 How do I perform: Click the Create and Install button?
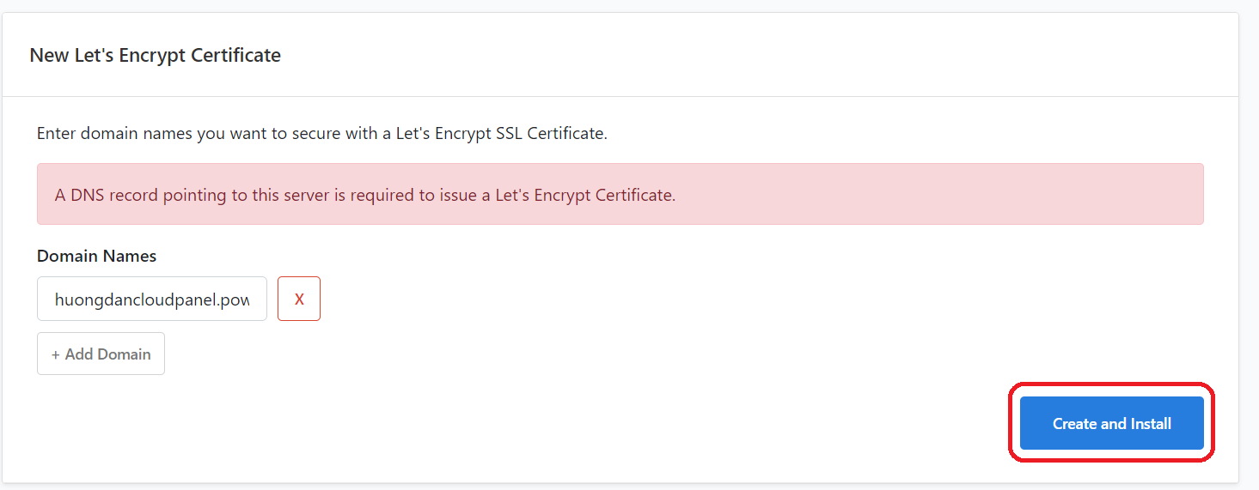[1111, 423]
